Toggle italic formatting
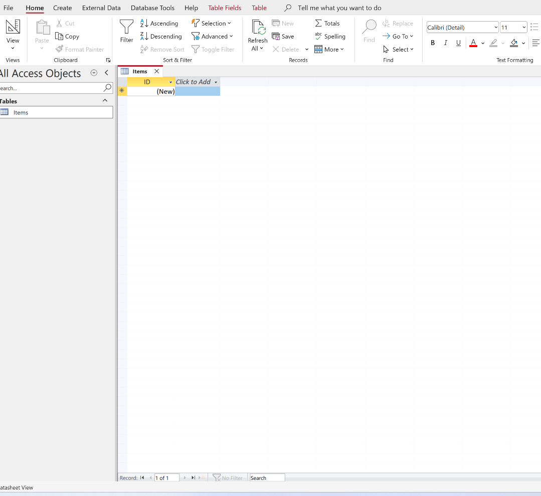 point(445,43)
